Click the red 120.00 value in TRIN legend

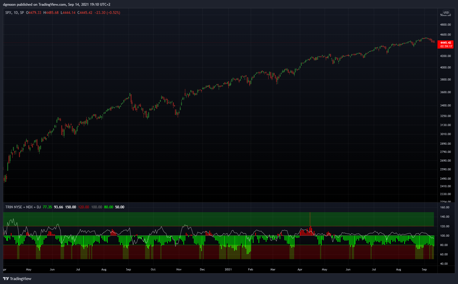(x=84, y=207)
